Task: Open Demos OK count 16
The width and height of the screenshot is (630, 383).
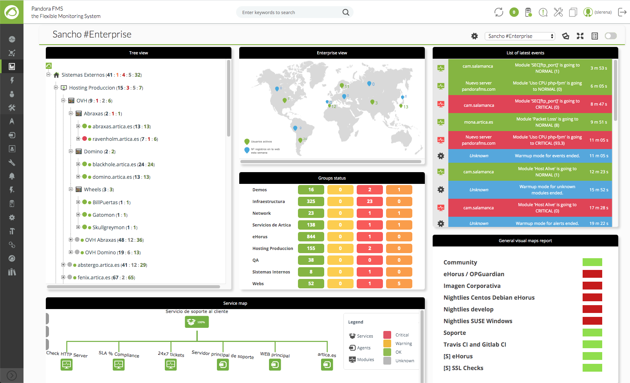Action: click(x=311, y=190)
